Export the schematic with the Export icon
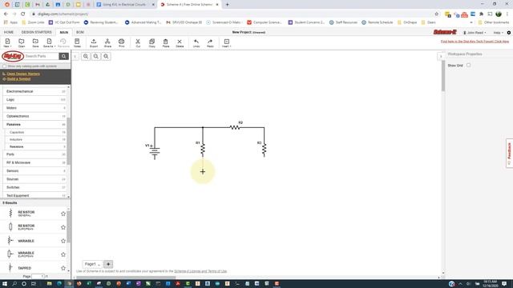 (94, 42)
